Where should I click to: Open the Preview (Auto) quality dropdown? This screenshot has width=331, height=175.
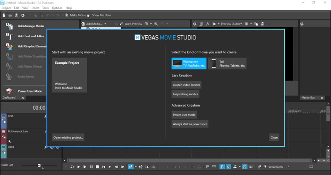(231, 24)
